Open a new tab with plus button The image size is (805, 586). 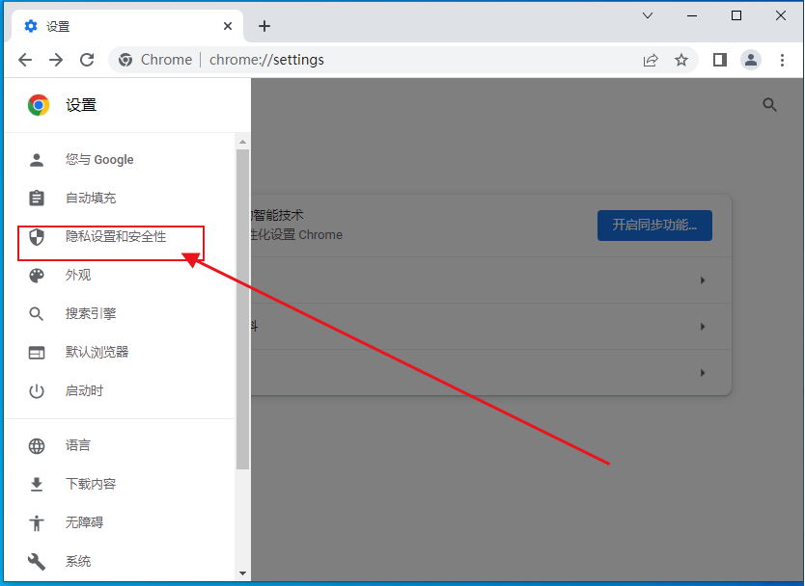point(264,26)
